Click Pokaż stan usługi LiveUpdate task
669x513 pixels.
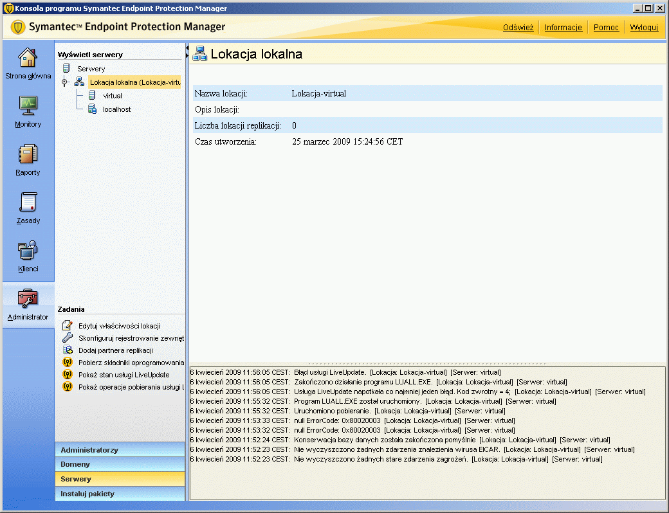coord(124,375)
